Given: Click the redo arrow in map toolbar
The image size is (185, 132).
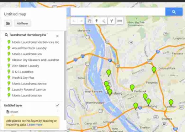Looking at the screenshot, I should point(81,21).
